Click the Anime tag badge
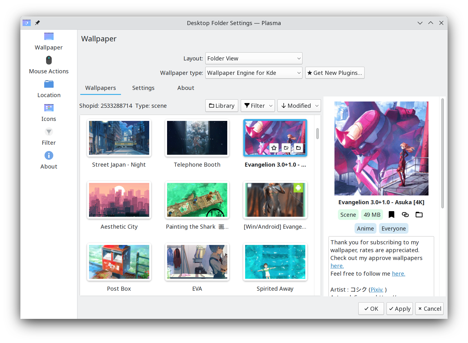The height and width of the screenshot is (343, 468). tap(365, 228)
